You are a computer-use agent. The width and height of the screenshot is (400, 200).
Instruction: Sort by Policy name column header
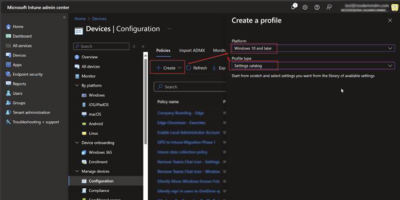tap(168, 102)
